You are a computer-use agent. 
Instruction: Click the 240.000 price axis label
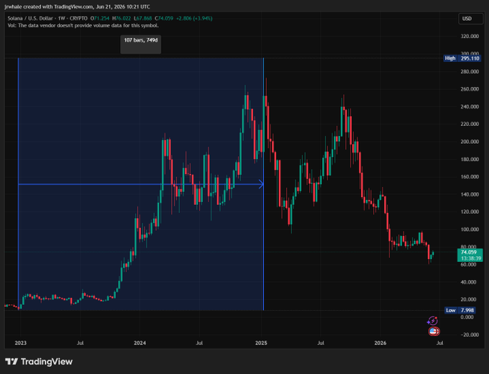click(x=470, y=106)
